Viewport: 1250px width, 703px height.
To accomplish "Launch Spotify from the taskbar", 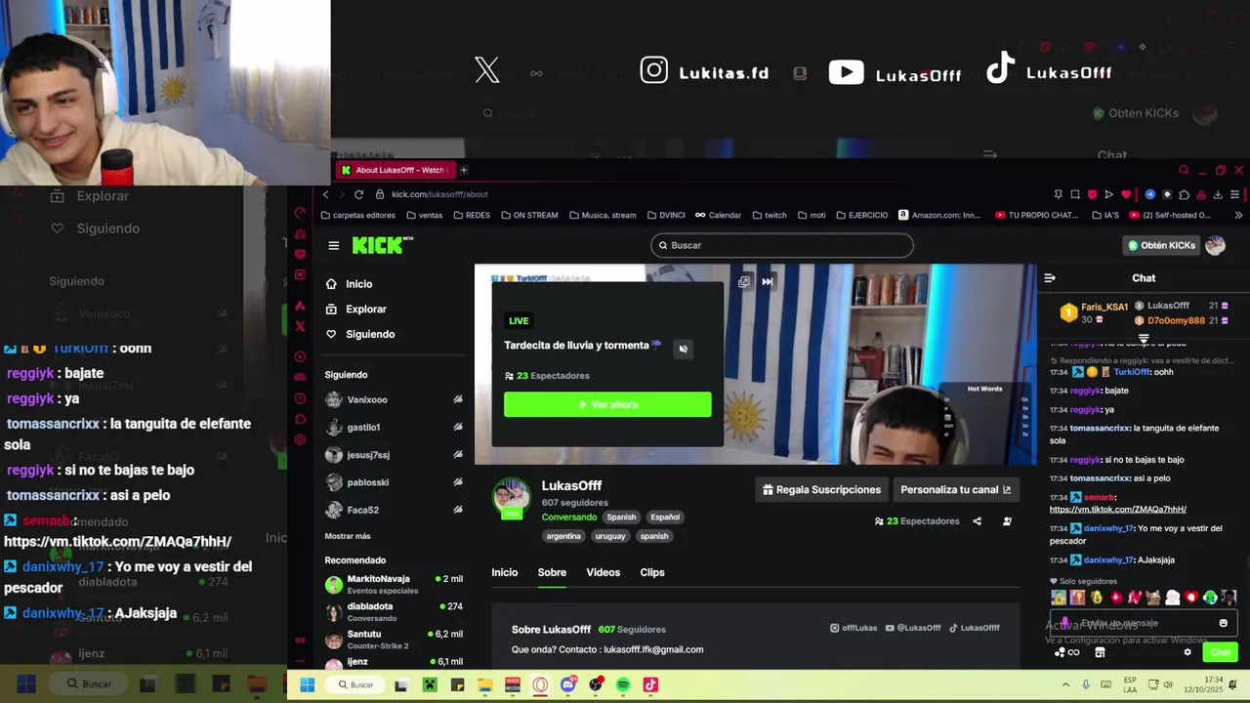I will (623, 685).
